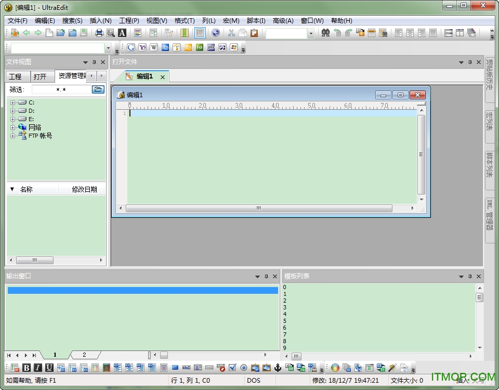Expand the FTP 帐号 tree node

tap(12, 136)
